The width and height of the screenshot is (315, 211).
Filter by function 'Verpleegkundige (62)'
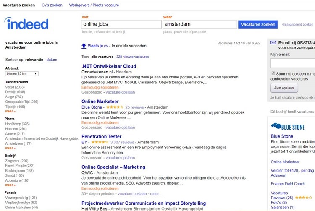point(21,203)
